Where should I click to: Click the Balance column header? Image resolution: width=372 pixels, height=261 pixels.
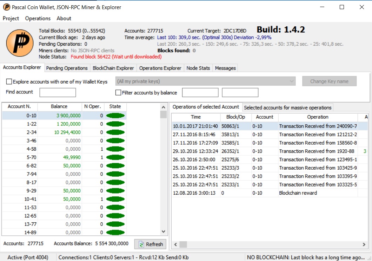pos(59,106)
